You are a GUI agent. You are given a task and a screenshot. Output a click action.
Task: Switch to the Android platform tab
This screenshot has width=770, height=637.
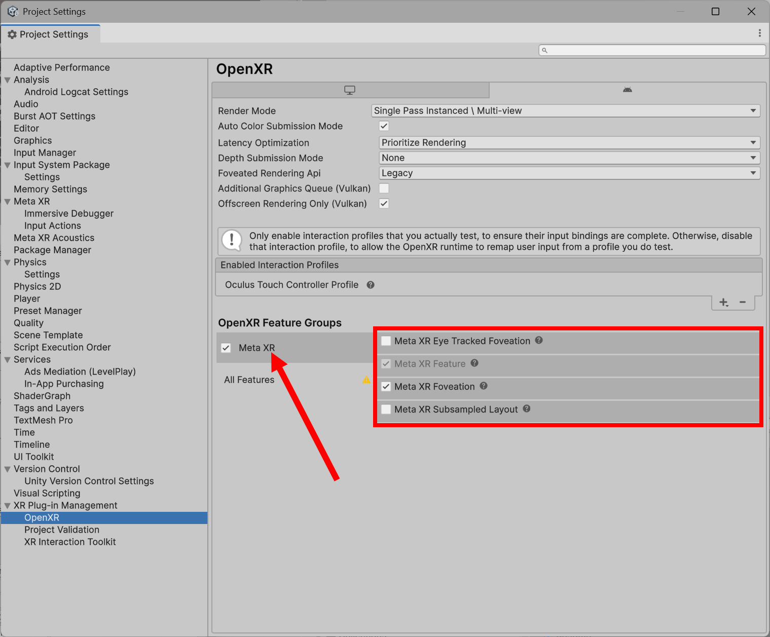pos(628,90)
